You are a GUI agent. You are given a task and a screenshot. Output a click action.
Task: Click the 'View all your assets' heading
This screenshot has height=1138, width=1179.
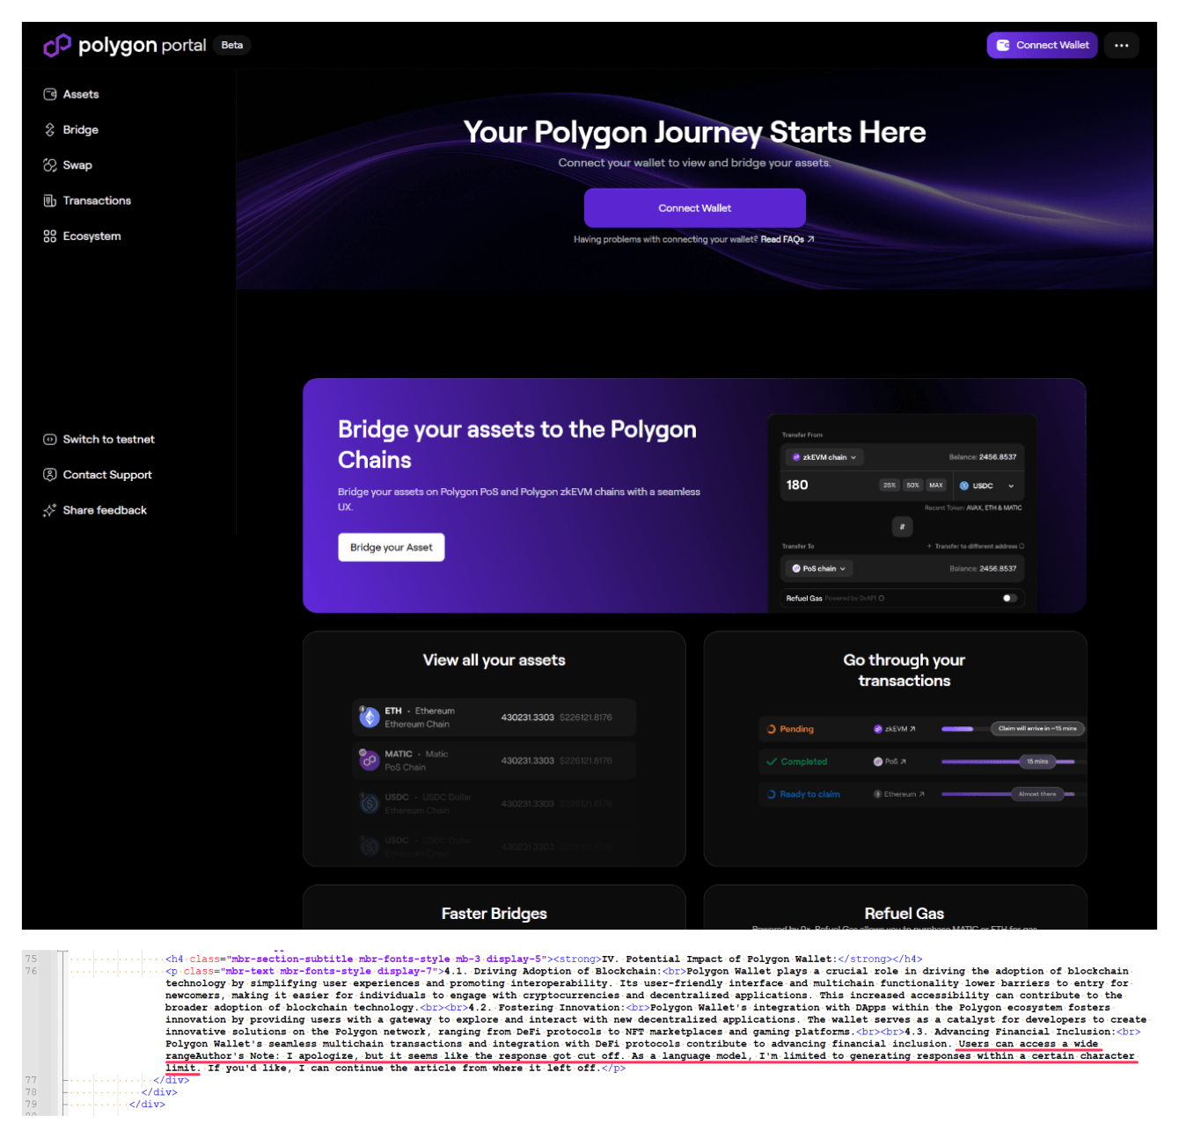click(x=494, y=660)
